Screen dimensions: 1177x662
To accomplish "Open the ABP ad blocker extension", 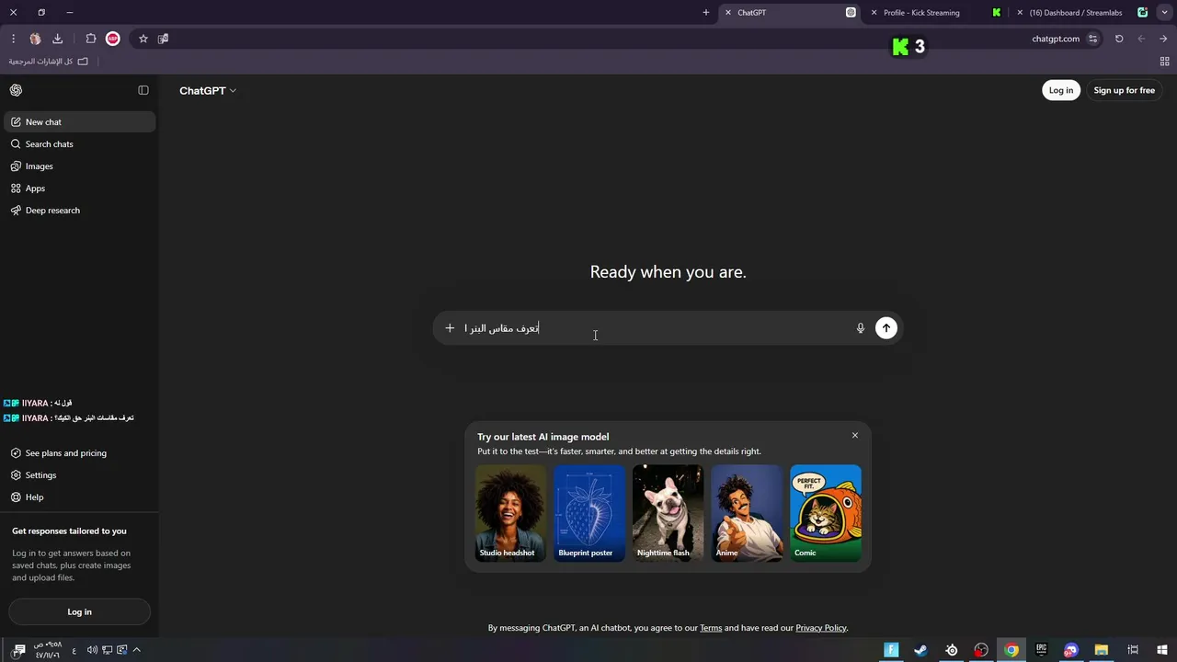I will click(113, 39).
